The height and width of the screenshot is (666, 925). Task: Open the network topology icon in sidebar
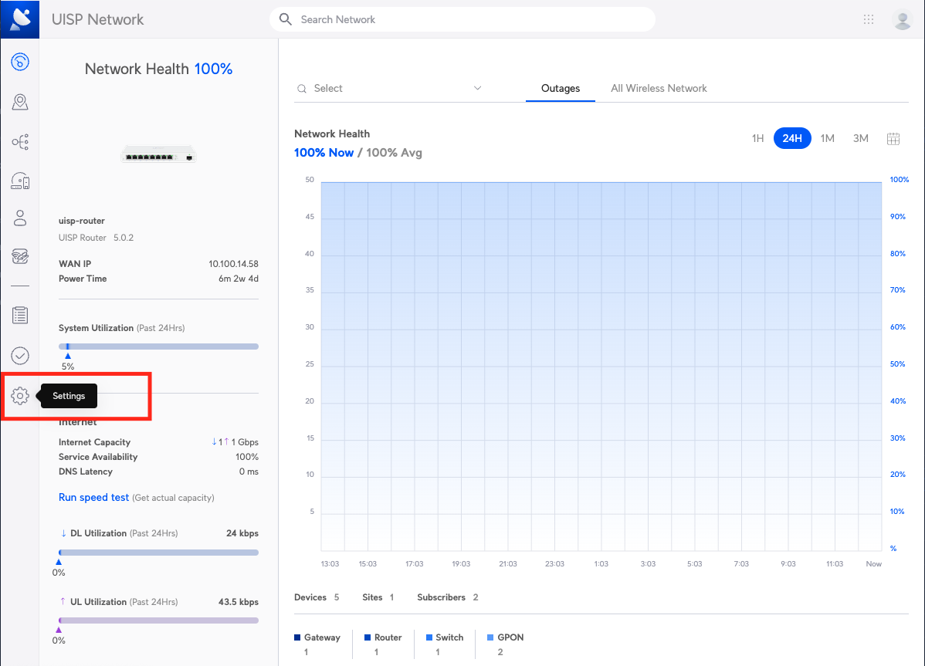click(x=20, y=142)
